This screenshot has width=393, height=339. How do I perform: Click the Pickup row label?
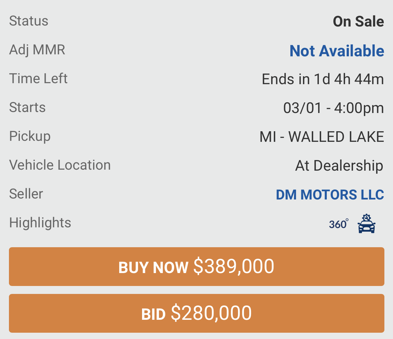pyautogui.click(x=30, y=137)
